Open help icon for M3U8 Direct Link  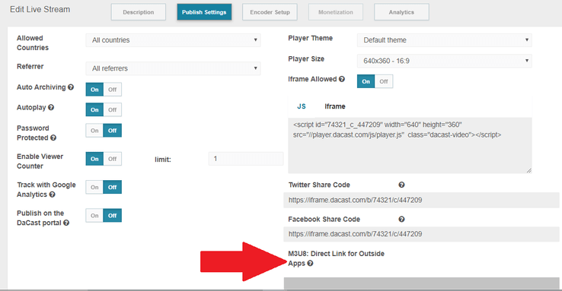[310, 263]
